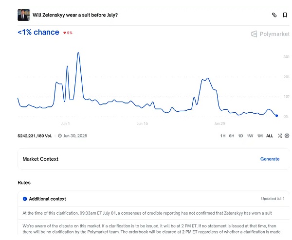Screen dimensions: 292x240
Task: Switch chart to 6H timeframe
Action: click(x=232, y=136)
